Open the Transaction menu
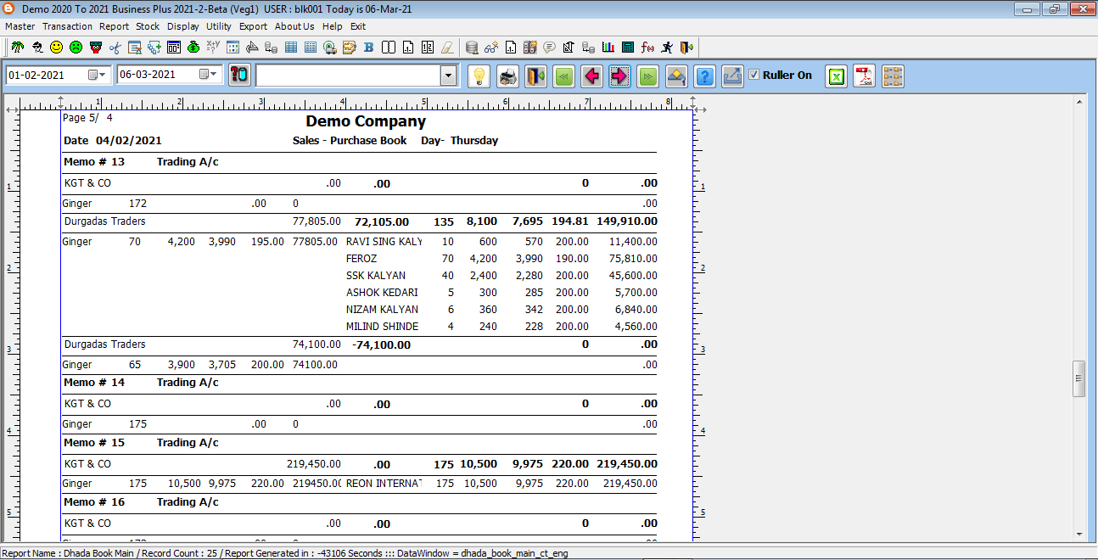 coord(67,26)
